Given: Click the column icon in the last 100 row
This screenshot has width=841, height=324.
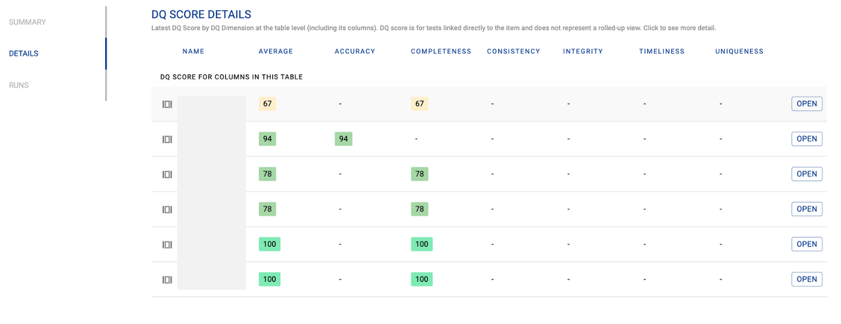Looking at the screenshot, I should pos(167,279).
